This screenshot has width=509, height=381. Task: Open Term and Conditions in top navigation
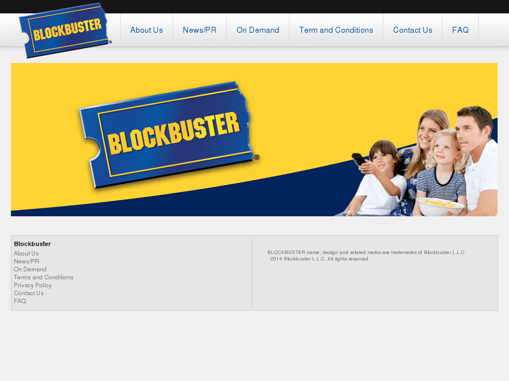(x=336, y=30)
